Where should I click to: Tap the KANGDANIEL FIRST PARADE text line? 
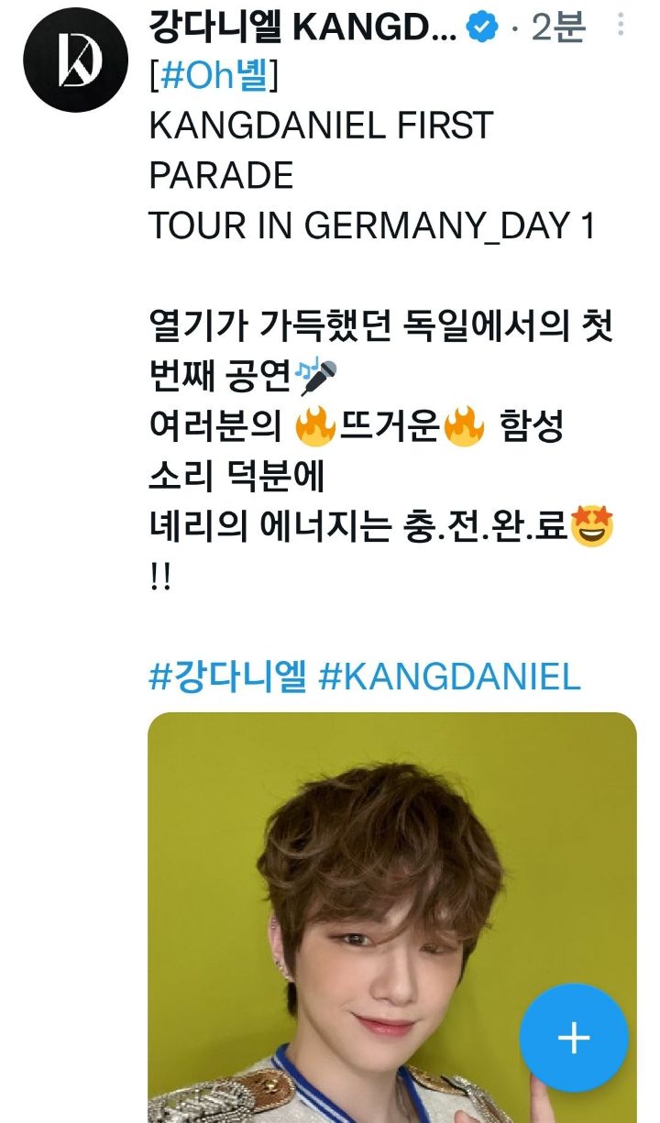pos(321,149)
